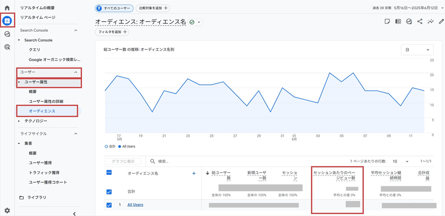Collapse the Search Console section header

click(x=49, y=30)
